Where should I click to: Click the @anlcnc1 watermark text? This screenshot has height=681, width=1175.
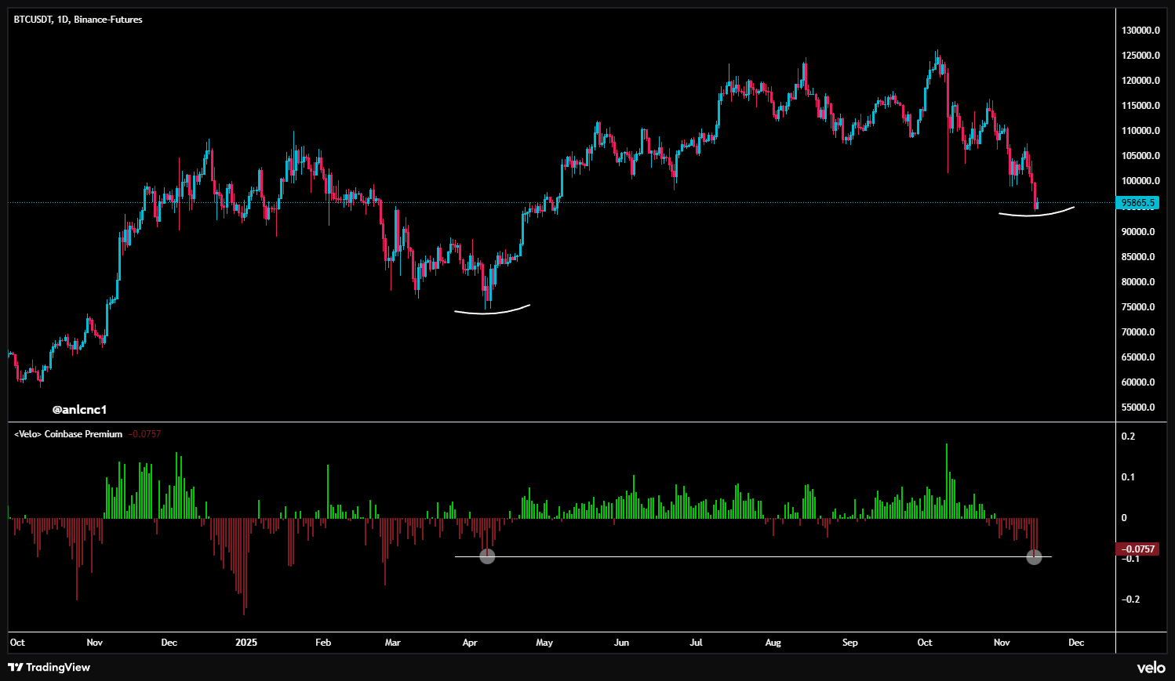[79, 409]
